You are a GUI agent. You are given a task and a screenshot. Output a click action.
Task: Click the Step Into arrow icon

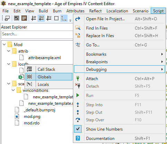(x=78, y=104)
